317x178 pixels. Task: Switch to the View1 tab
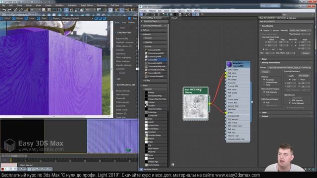click(174, 18)
